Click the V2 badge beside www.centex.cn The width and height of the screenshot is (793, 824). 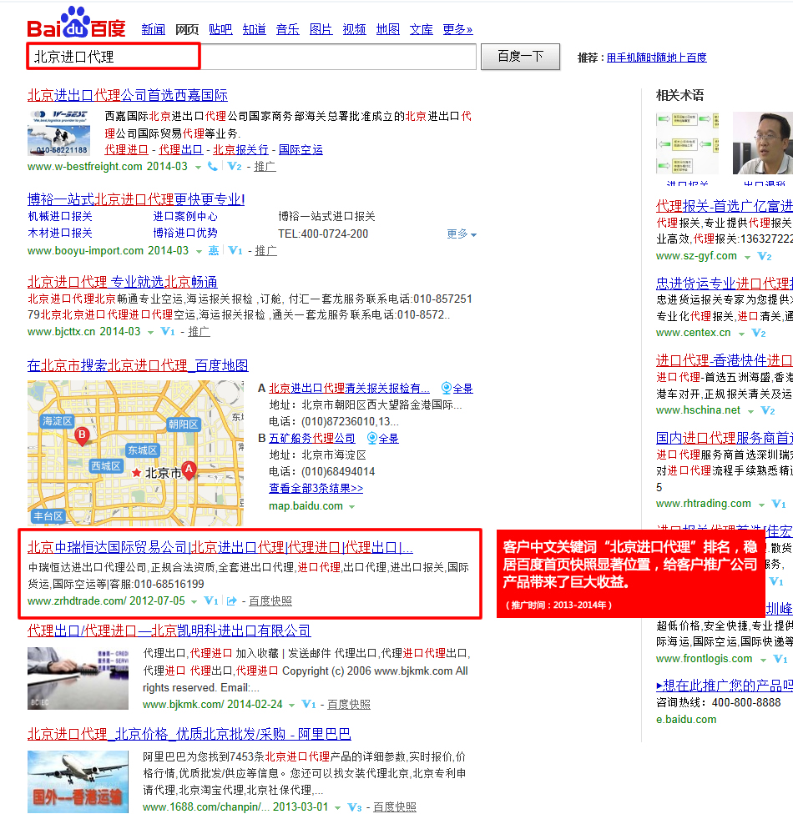758,333
